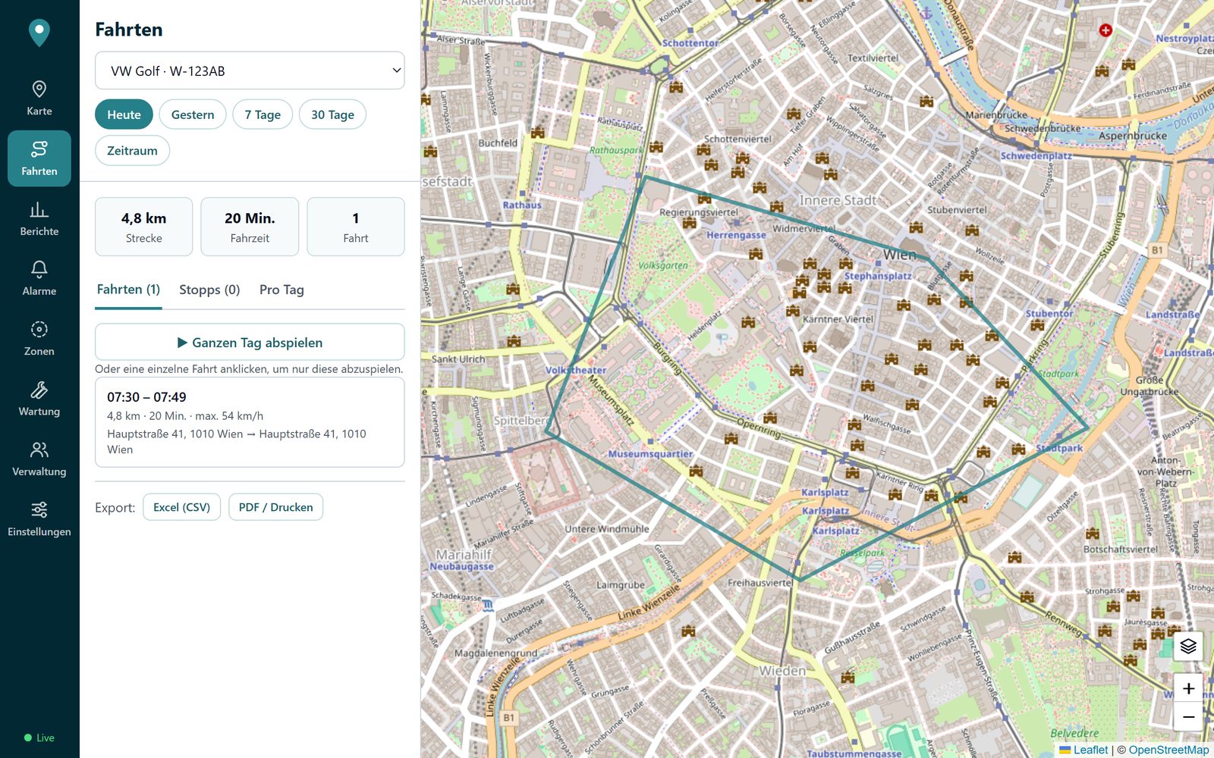Zoom in the map with plus
The height and width of the screenshot is (758, 1214).
click(x=1188, y=688)
